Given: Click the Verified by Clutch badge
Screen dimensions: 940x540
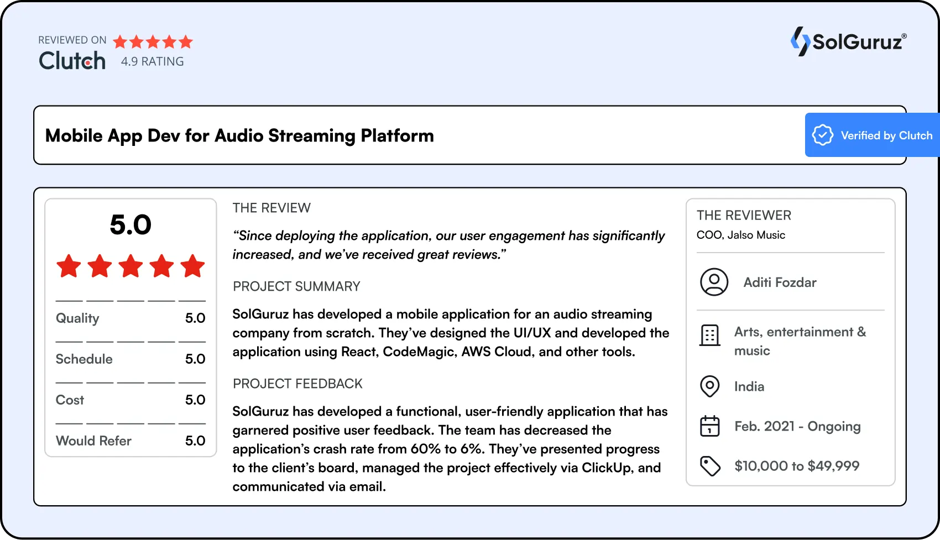Looking at the screenshot, I should (872, 135).
